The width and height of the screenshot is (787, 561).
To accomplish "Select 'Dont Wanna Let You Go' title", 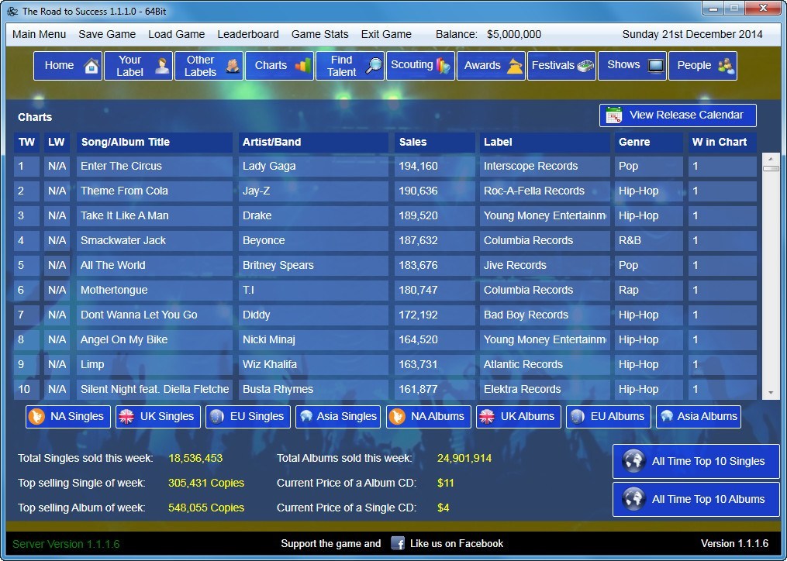I will coord(154,315).
